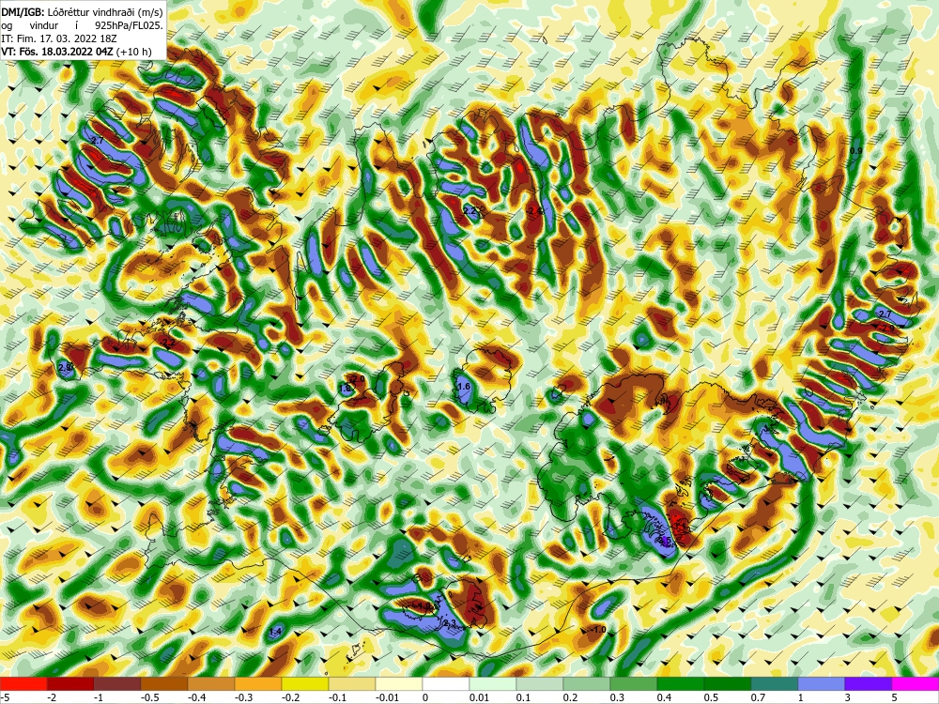Click the violet legend swatch labeled 3
The width and height of the screenshot is (939, 704).
point(869,683)
